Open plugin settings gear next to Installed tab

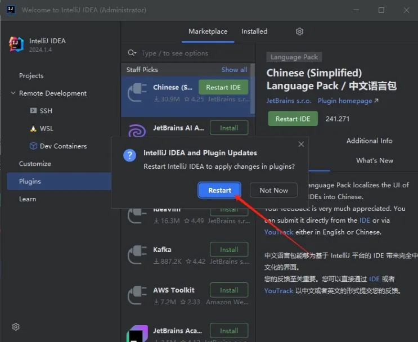[299, 31]
